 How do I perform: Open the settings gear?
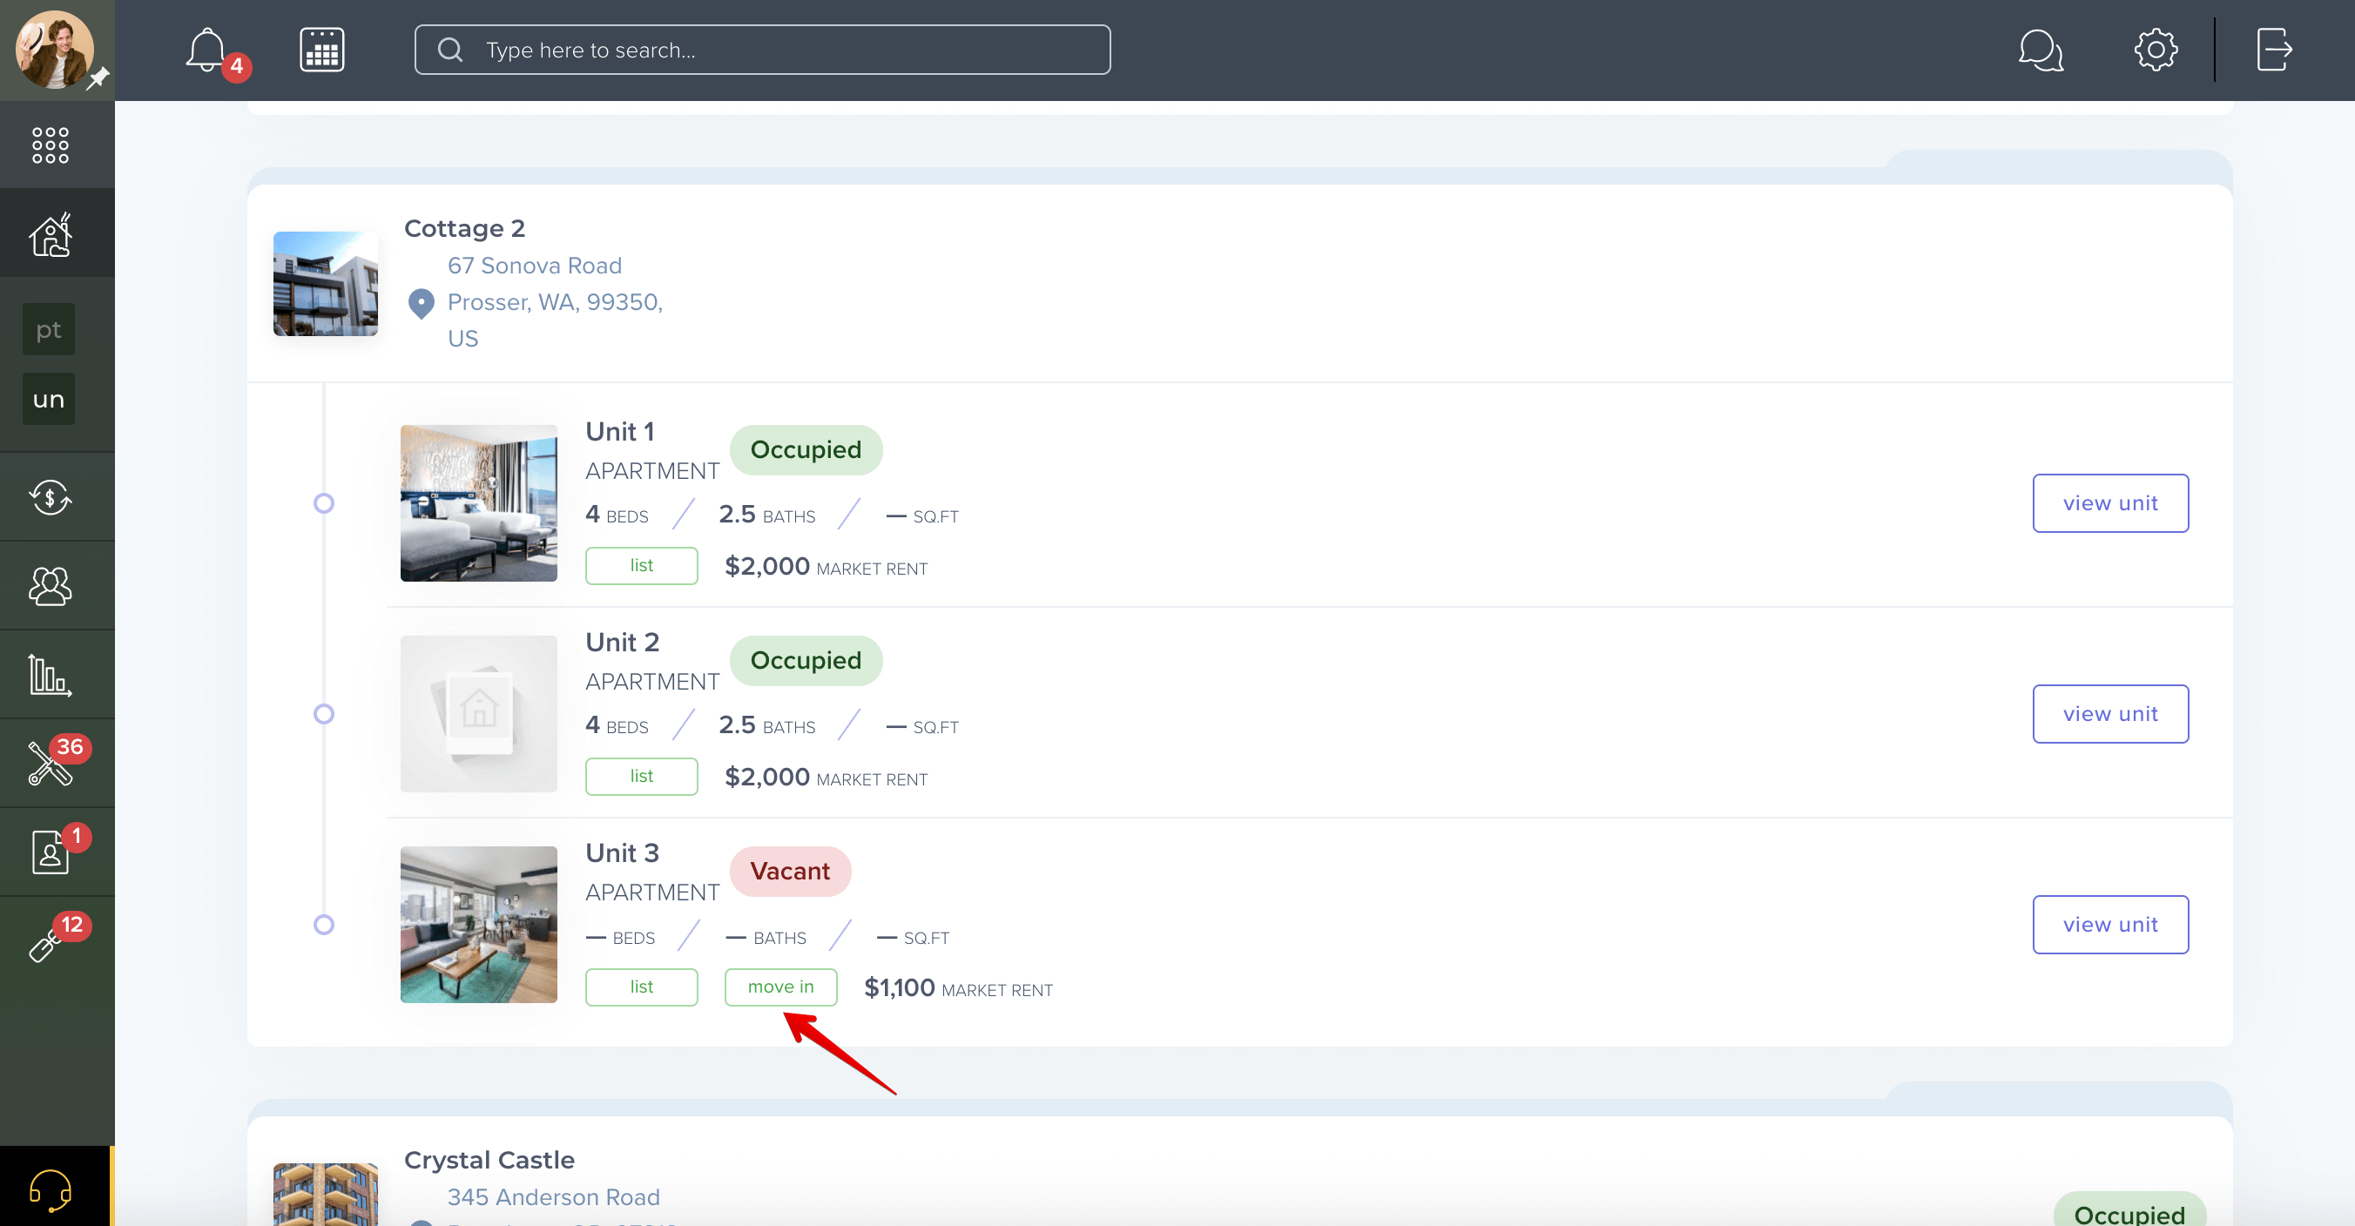[2156, 50]
